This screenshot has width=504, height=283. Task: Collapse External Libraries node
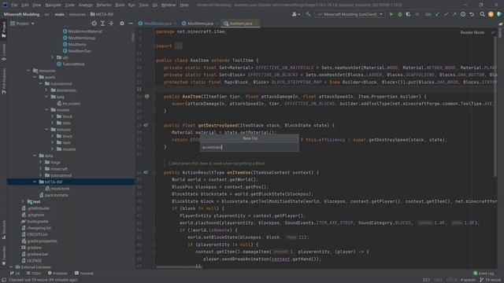[x=11, y=267]
